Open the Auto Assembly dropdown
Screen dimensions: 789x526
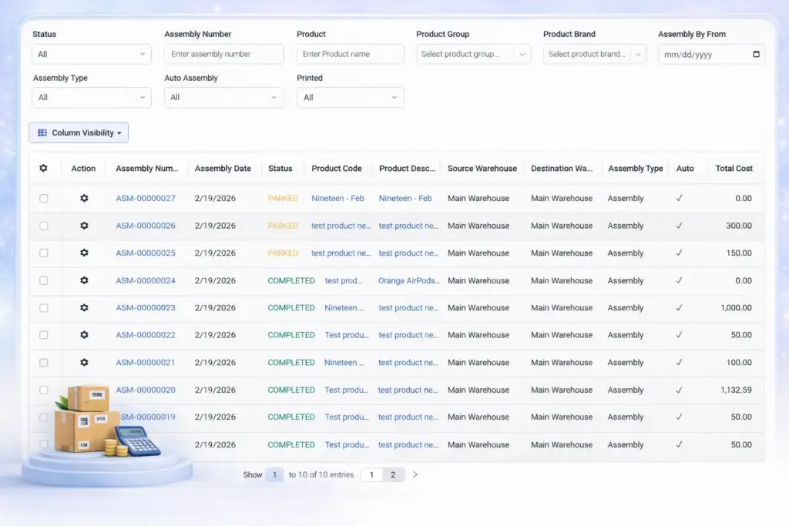click(223, 98)
